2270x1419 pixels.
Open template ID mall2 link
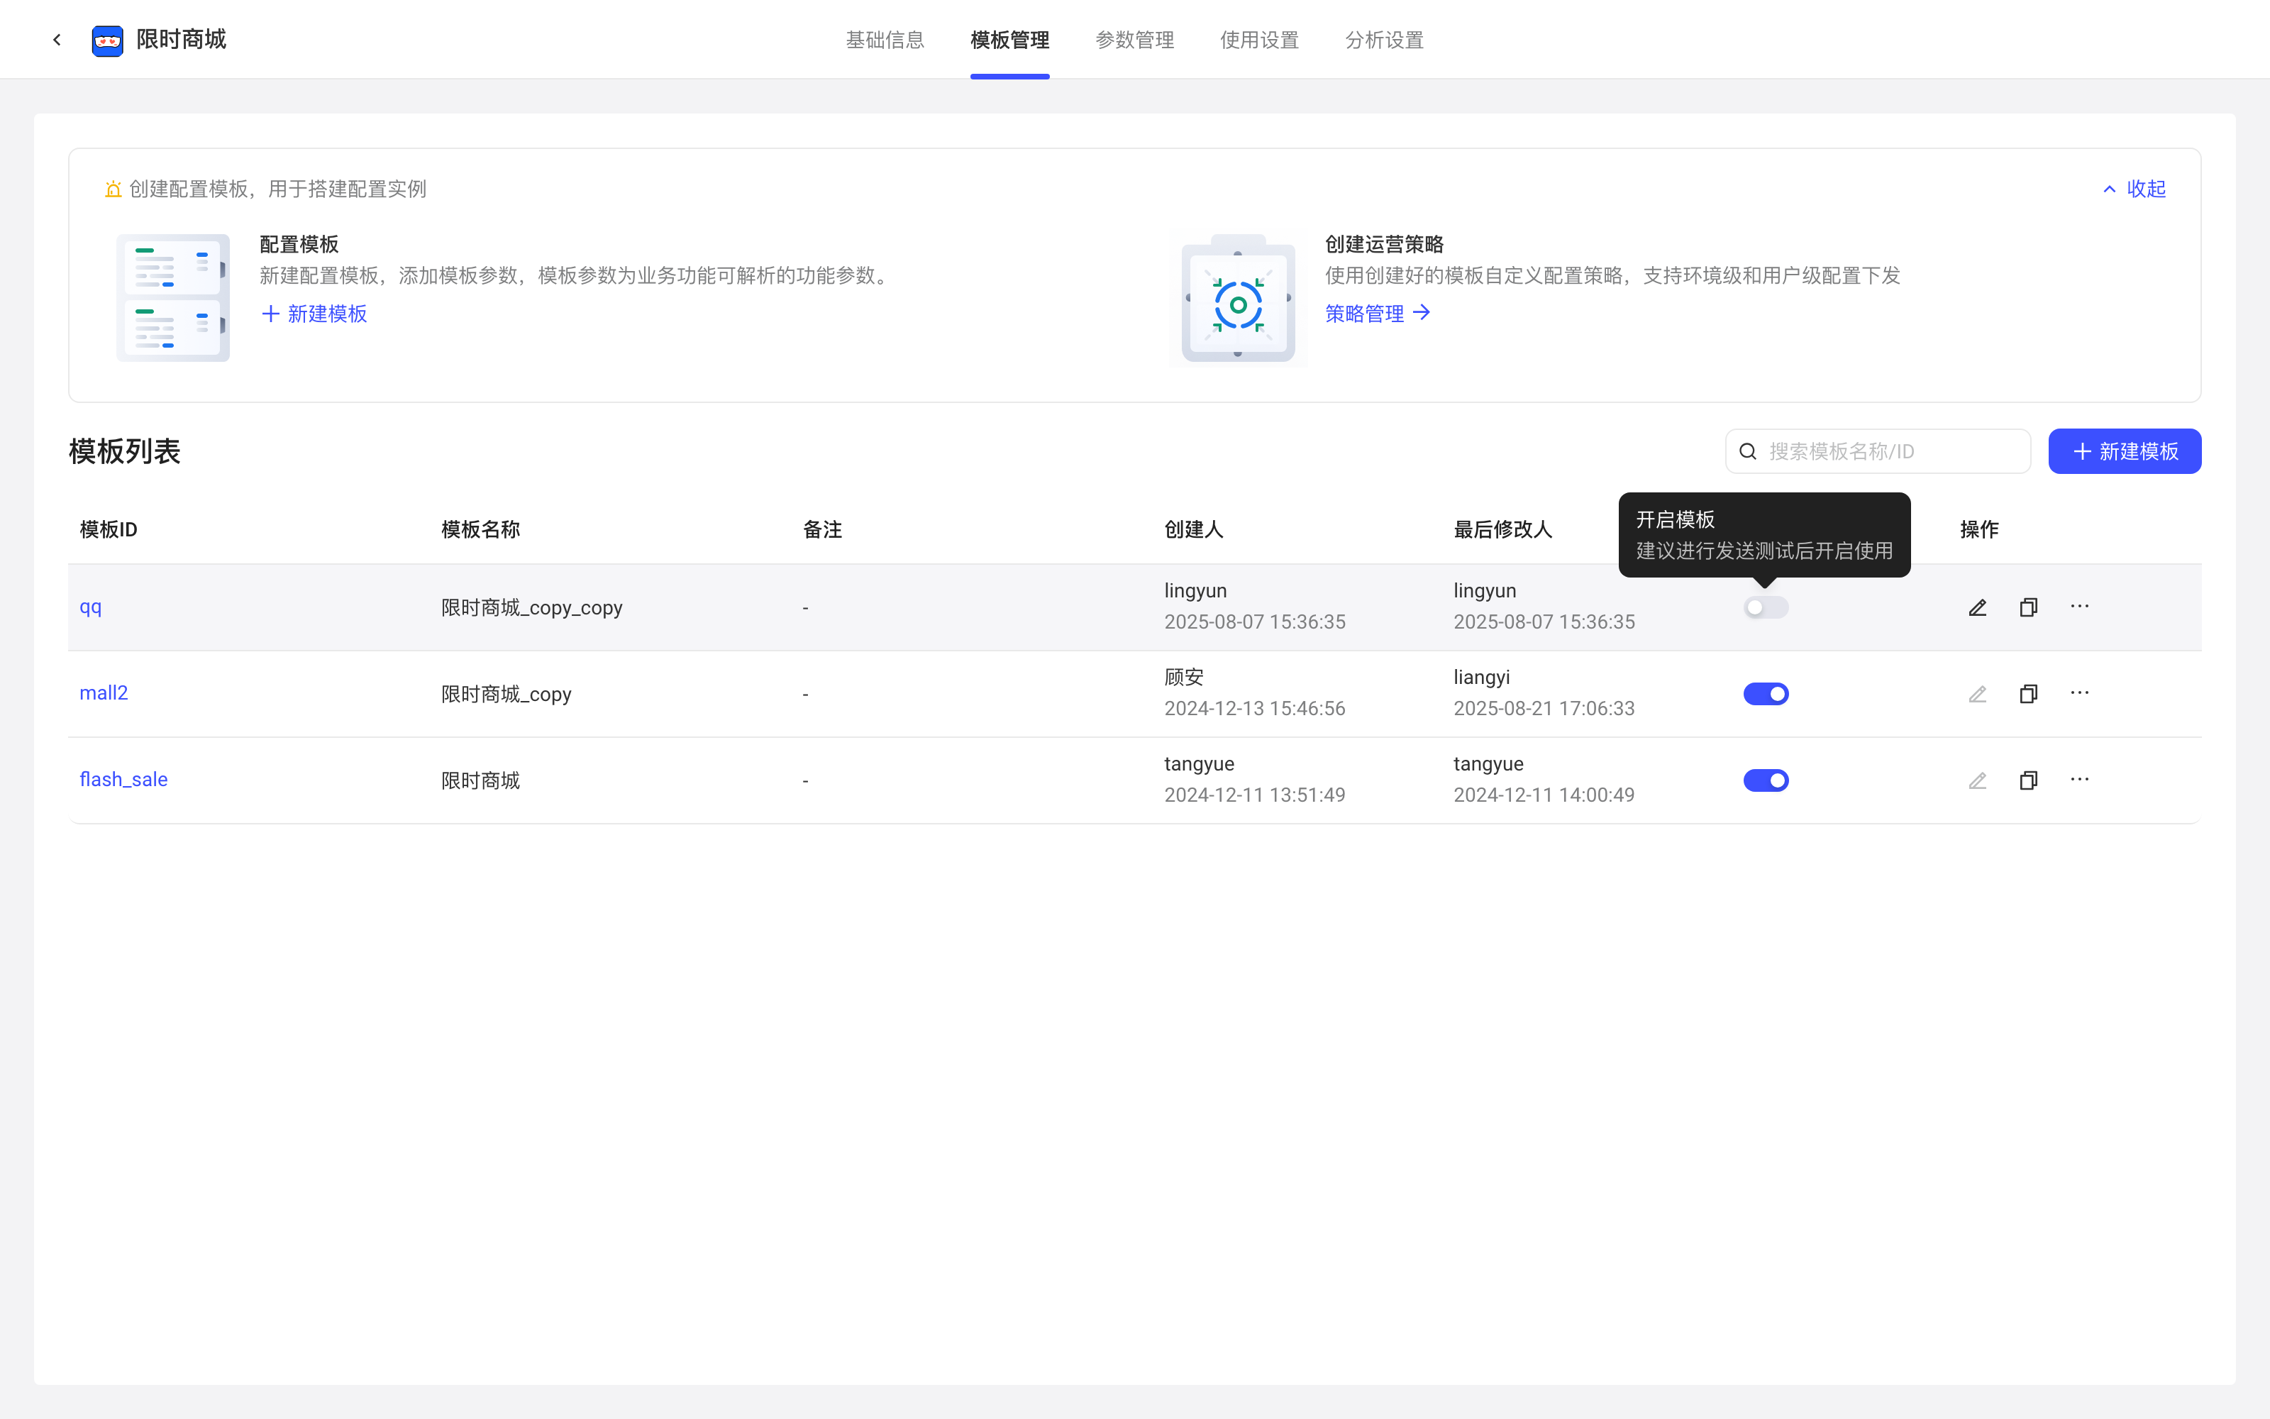pos(103,694)
